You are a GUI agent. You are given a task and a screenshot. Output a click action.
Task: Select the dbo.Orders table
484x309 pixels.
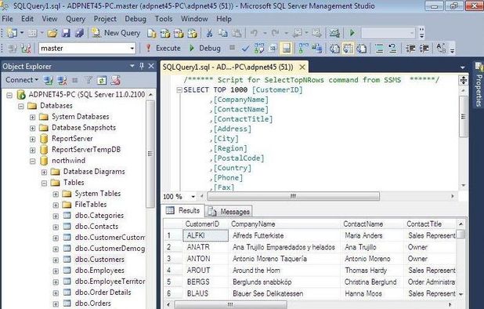(x=92, y=304)
